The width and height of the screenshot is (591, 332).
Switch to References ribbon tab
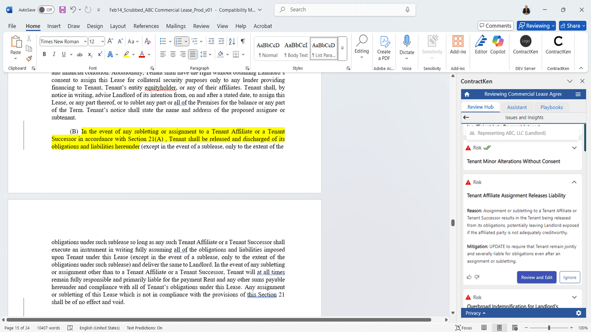(x=146, y=26)
